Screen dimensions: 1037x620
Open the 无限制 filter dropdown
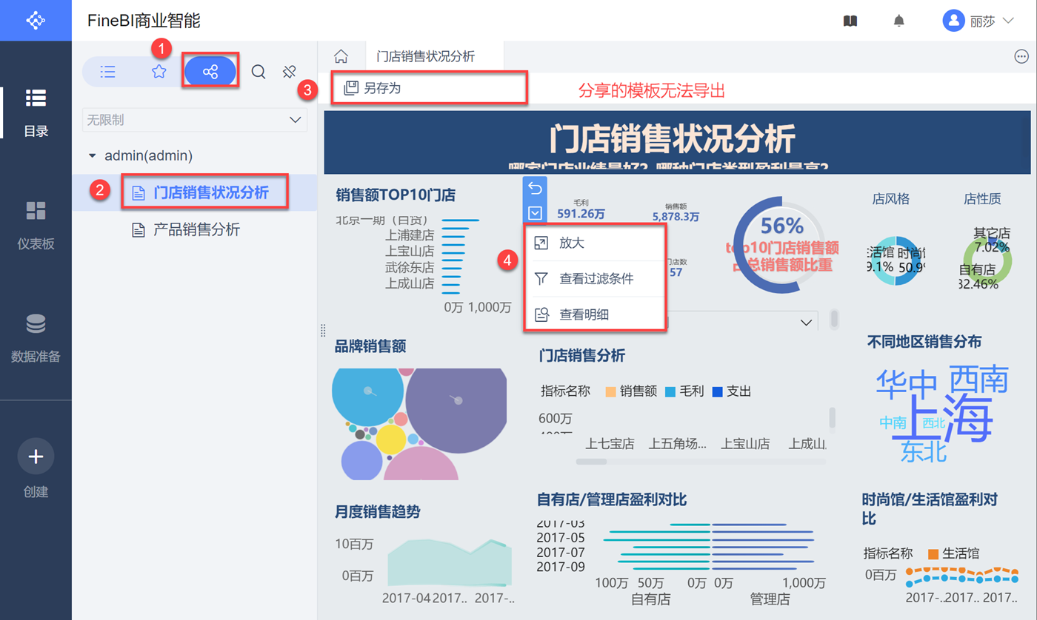coord(195,120)
